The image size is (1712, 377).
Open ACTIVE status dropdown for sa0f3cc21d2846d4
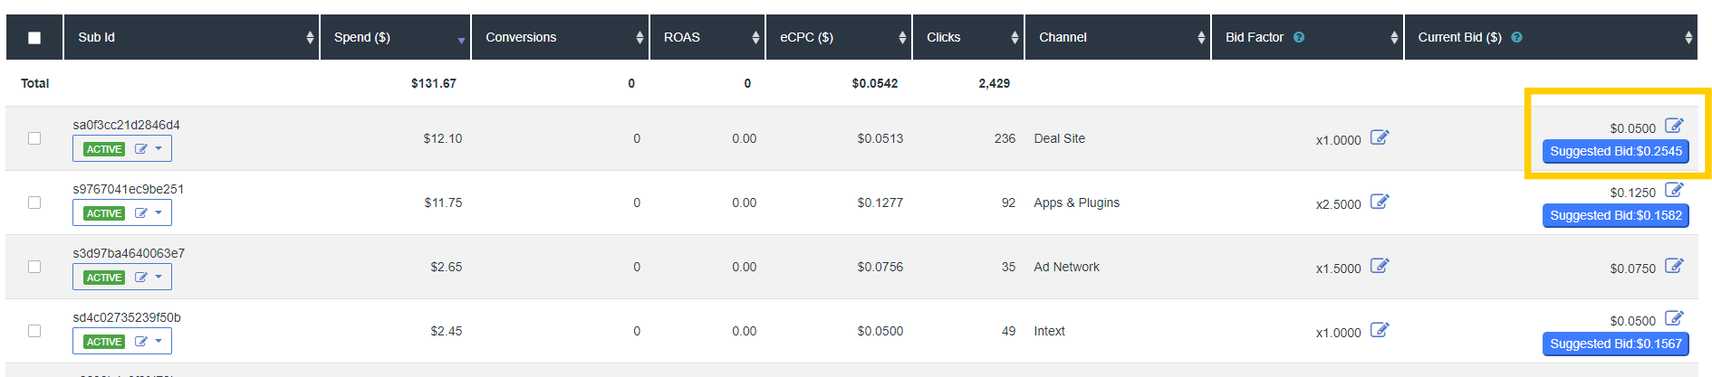pos(159,148)
